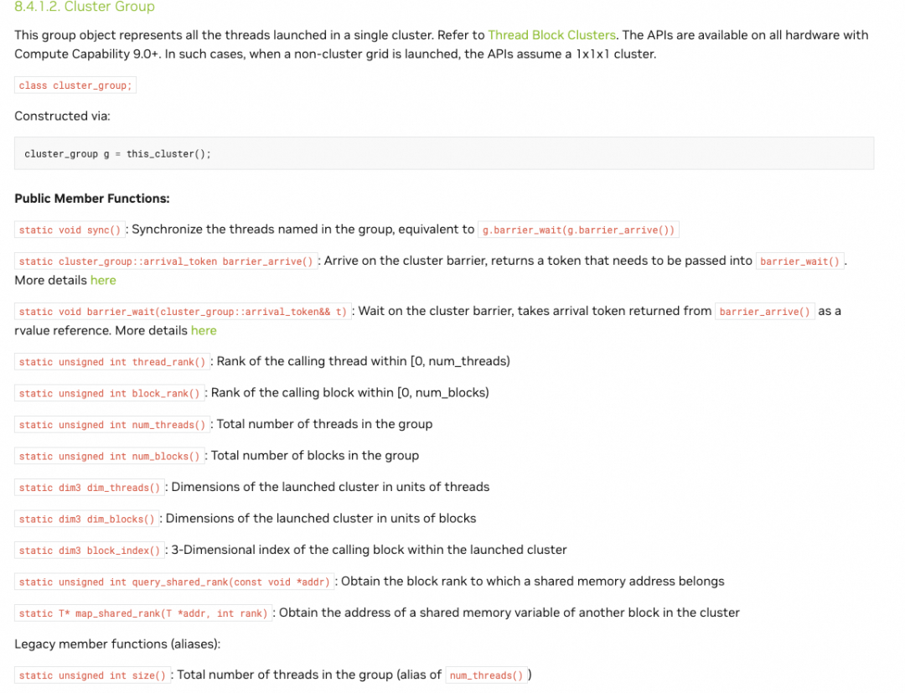Click the inline 'barrier_wait()' code reference

(x=800, y=261)
